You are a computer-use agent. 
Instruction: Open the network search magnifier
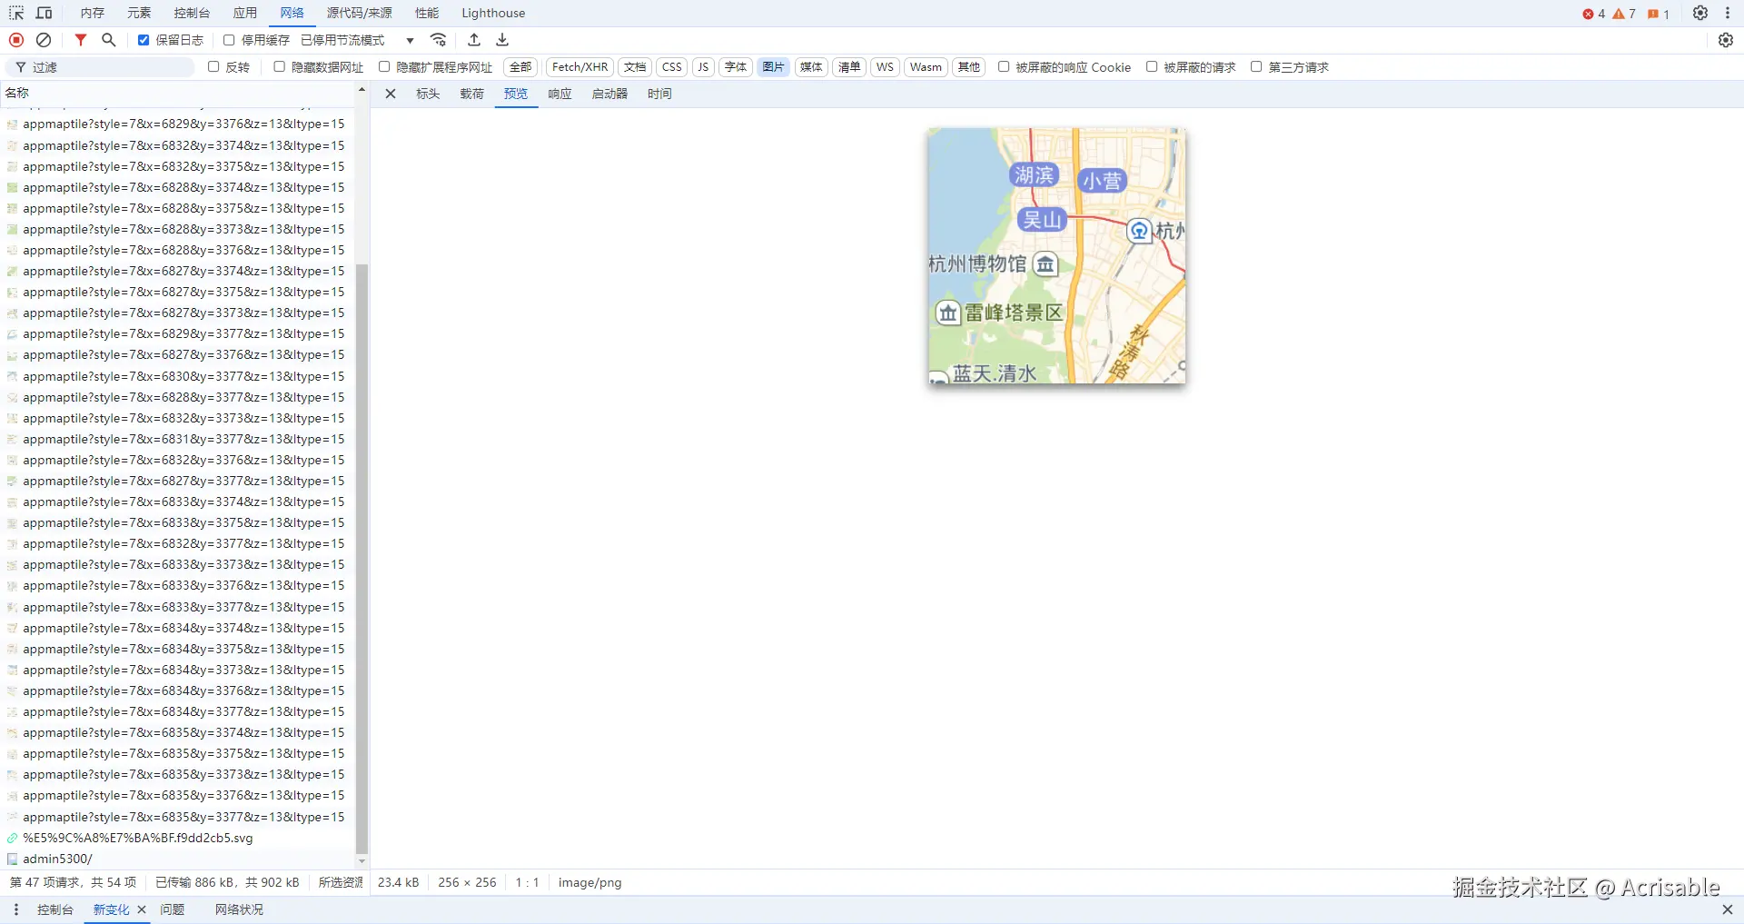tap(109, 40)
